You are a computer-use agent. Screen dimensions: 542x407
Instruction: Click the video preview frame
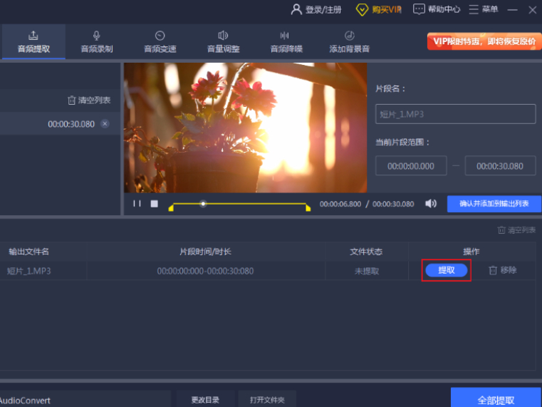coord(246,128)
